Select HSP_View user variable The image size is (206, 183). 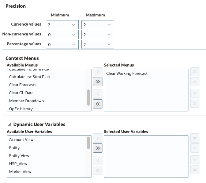[x=18, y=164]
